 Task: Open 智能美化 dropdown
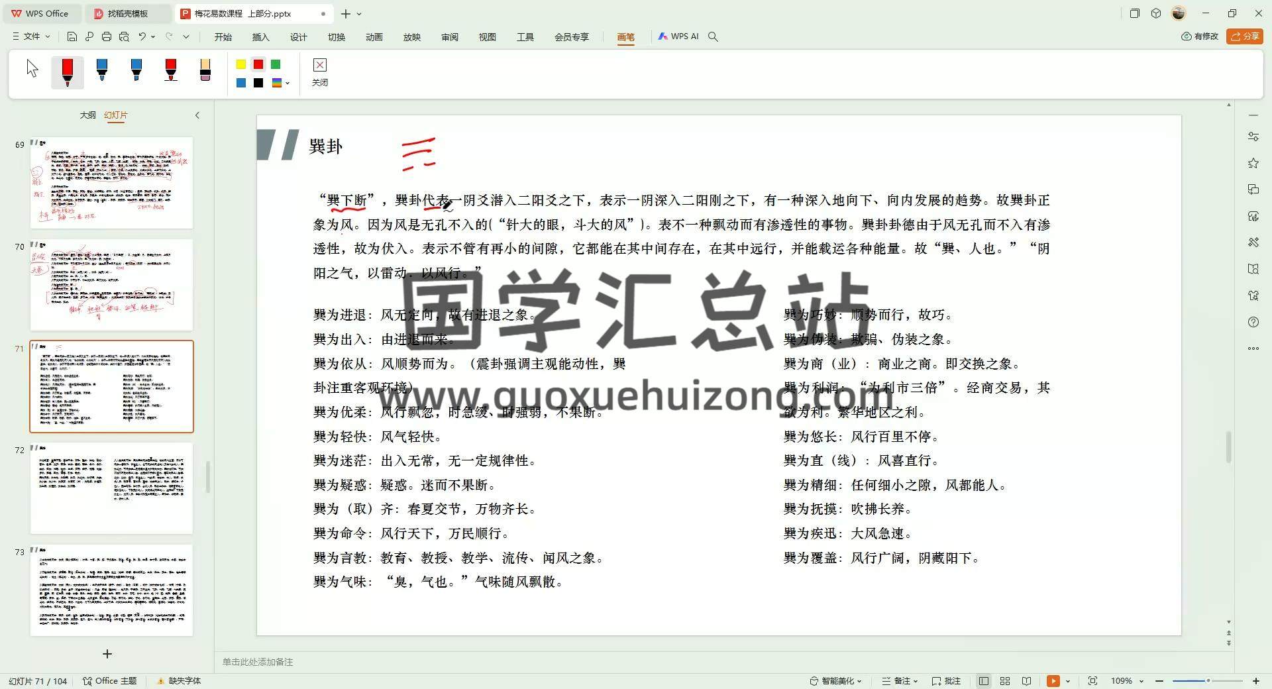click(835, 681)
